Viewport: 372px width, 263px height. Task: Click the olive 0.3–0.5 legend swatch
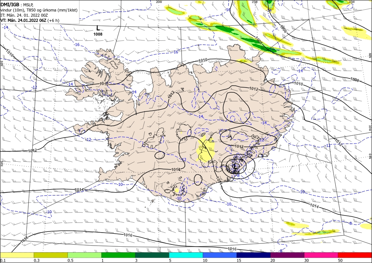tap(51, 255)
